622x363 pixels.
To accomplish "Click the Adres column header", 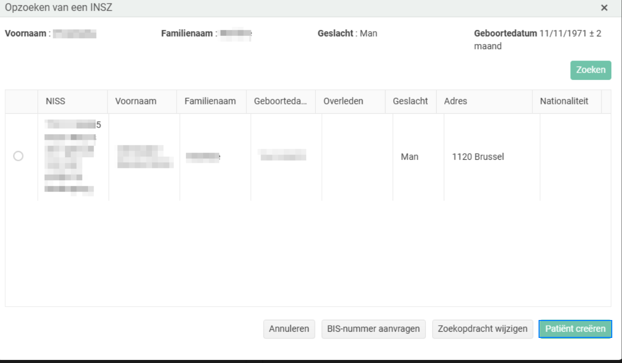I will (x=455, y=101).
